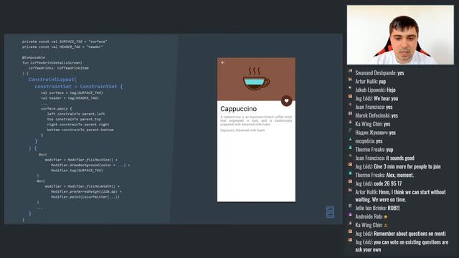The width and height of the screenshot is (459, 258).
Task: Click the "left constrainTo parent.left" code line
Action: (76, 114)
